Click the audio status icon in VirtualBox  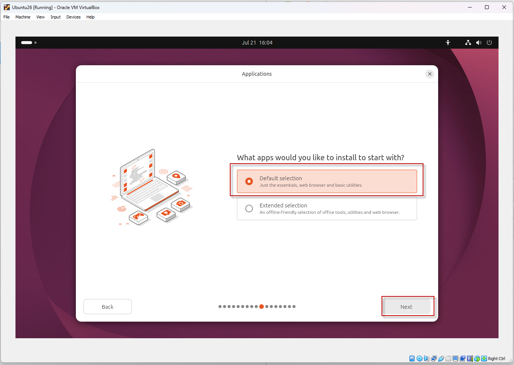coord(426,359)
